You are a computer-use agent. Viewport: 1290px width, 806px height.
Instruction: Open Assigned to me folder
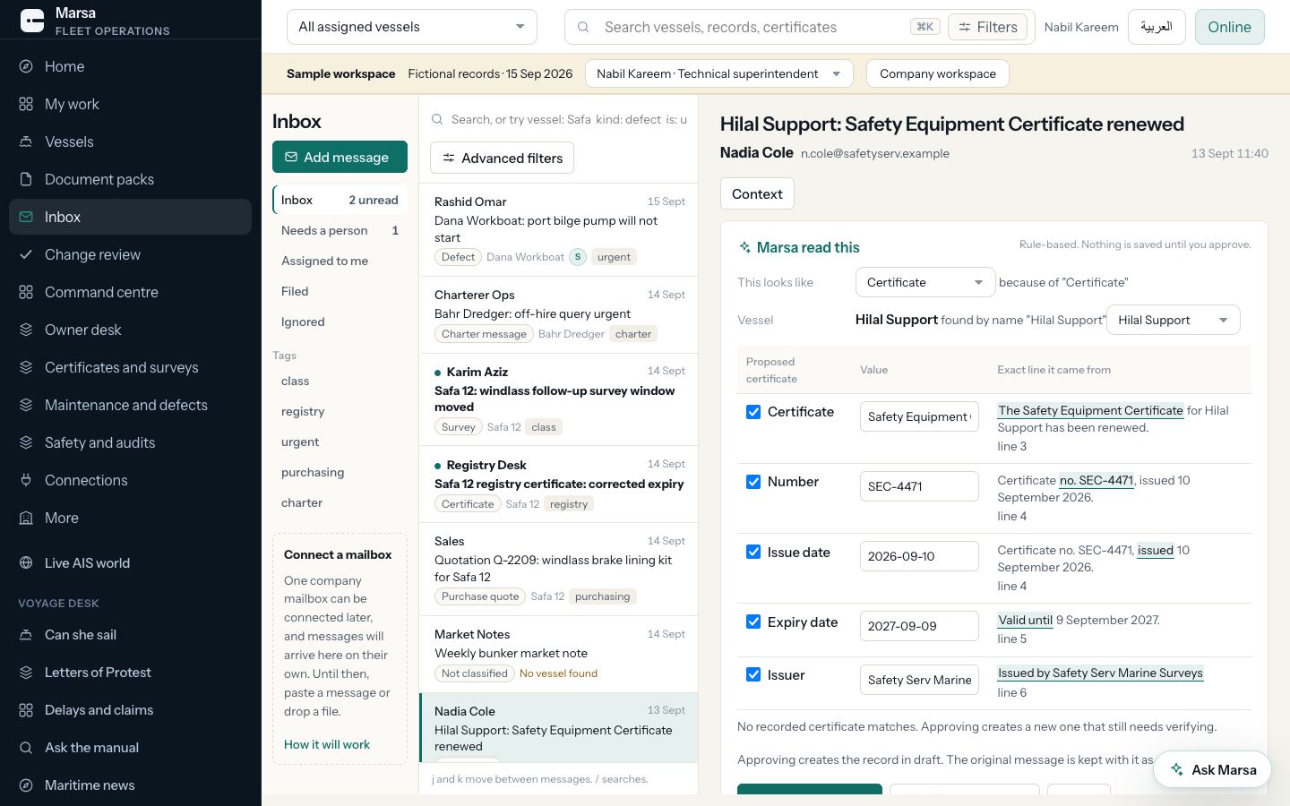[x=340, y=261]
